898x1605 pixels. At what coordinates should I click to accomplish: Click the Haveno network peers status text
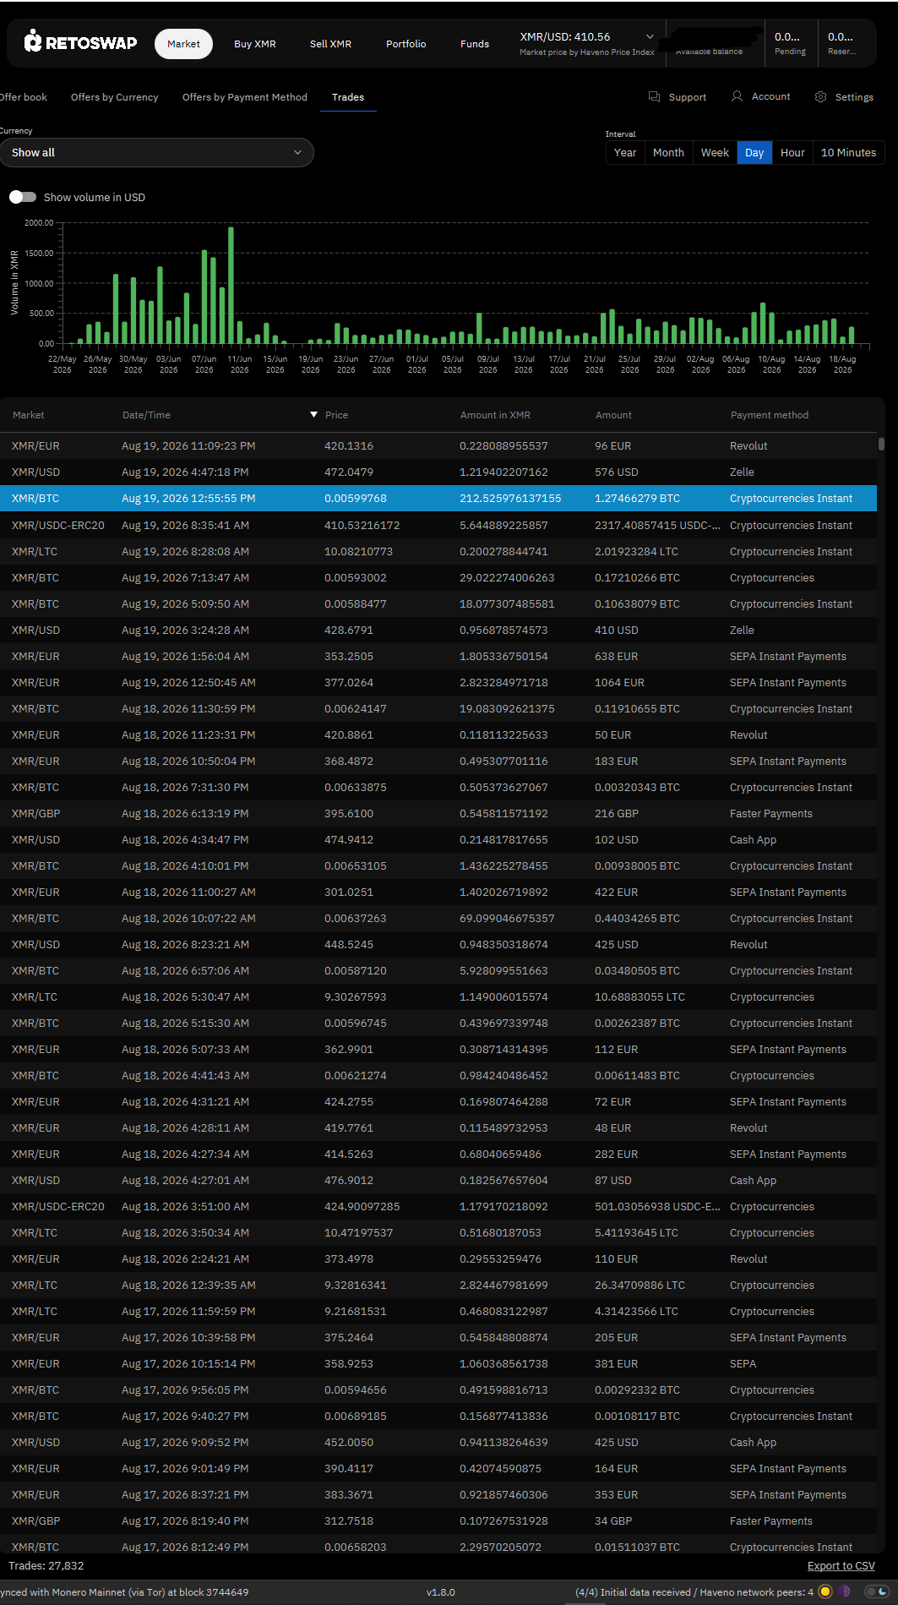point(694,1592)
